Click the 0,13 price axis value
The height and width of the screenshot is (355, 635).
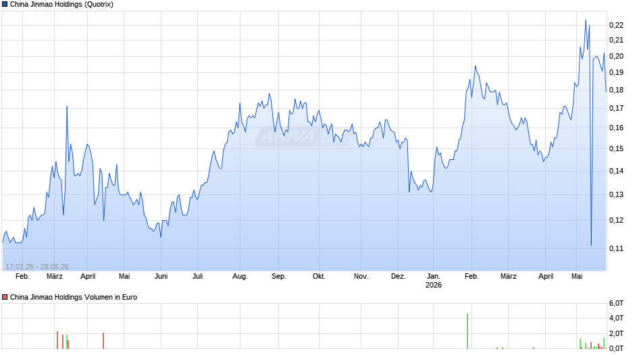[616, 194]
